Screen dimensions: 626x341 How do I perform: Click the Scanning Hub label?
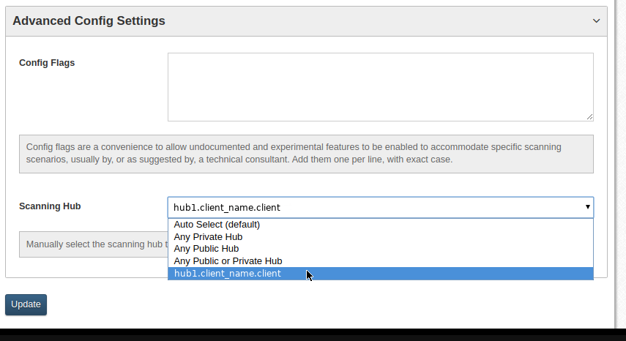pyautogui.click(x=50, y=206)
